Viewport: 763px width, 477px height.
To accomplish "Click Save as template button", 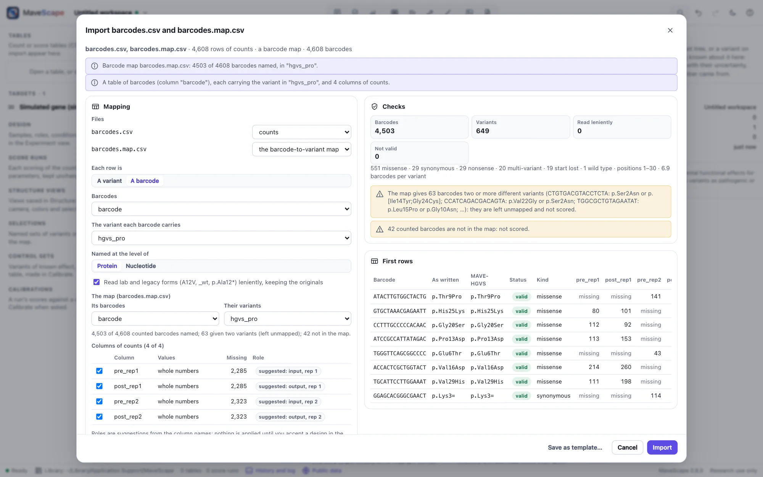I will pos(575,448).
